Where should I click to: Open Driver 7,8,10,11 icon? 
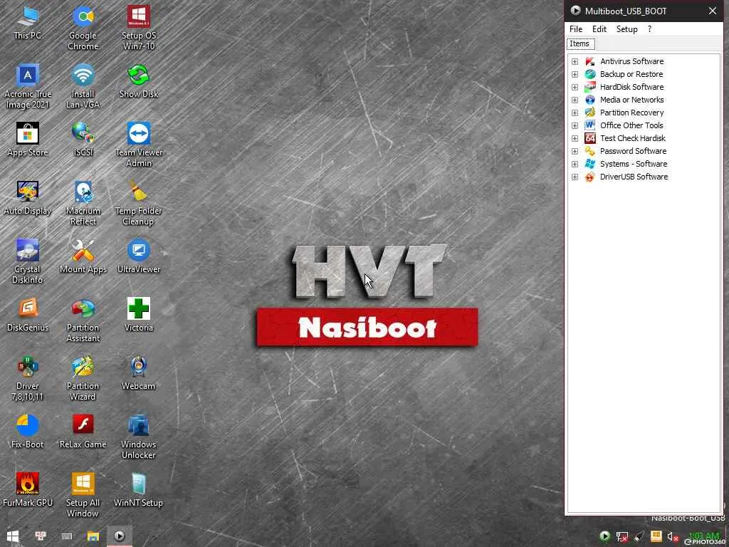[x=28, y=379]
